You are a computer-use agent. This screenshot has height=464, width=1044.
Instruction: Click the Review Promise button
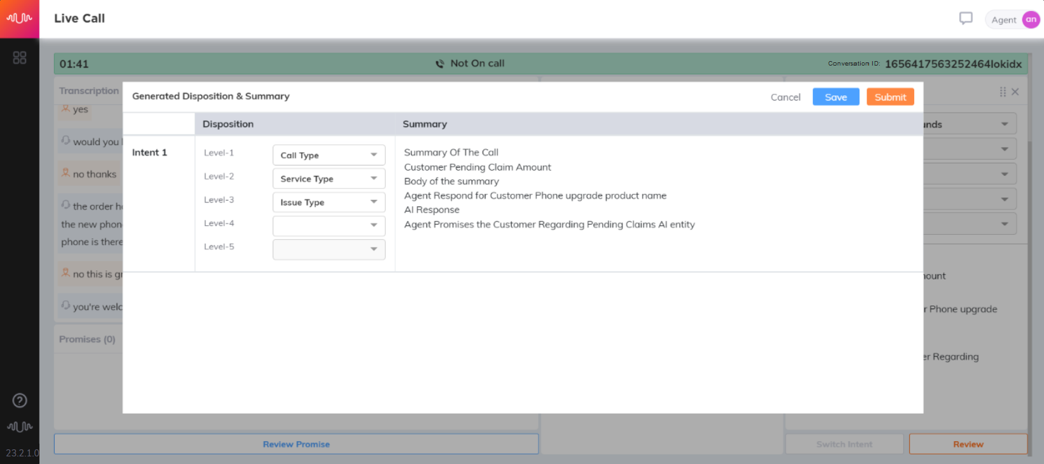[x=296, y=444]
